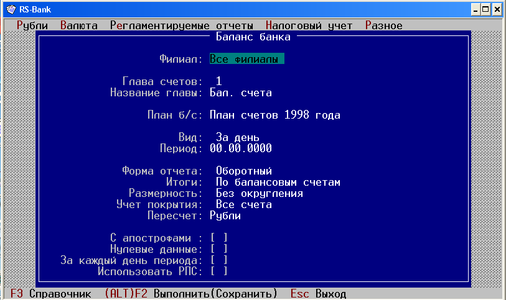Change Форма отчета value 'Оборотный'
The image size is (506, 300).
[244, 171]
